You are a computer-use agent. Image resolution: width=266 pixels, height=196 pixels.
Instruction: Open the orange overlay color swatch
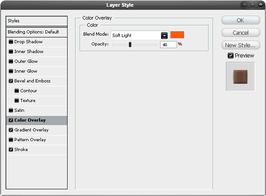pos(177,35)
